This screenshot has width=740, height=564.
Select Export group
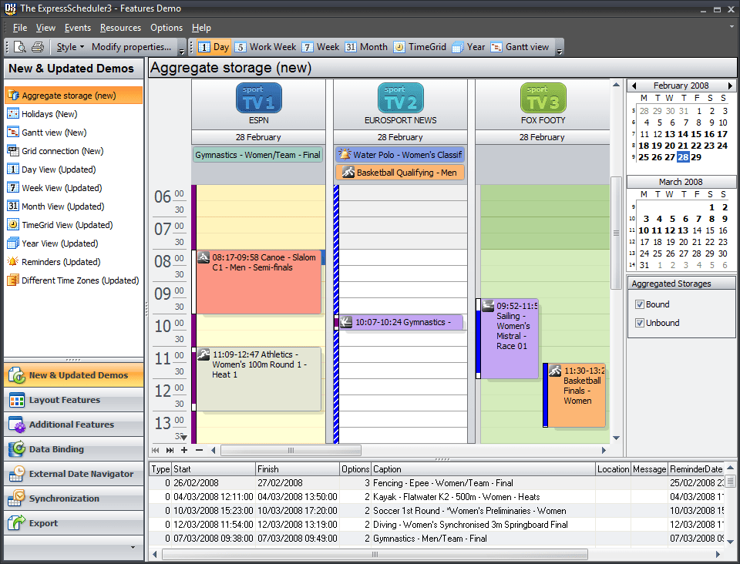point(74,523)
